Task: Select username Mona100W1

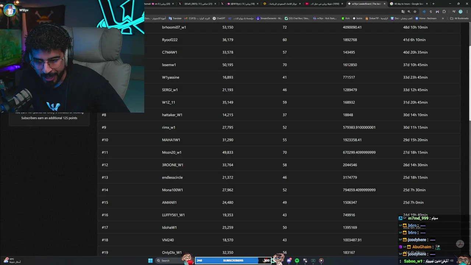Action: pyautogui.click(x=173, y=190)
